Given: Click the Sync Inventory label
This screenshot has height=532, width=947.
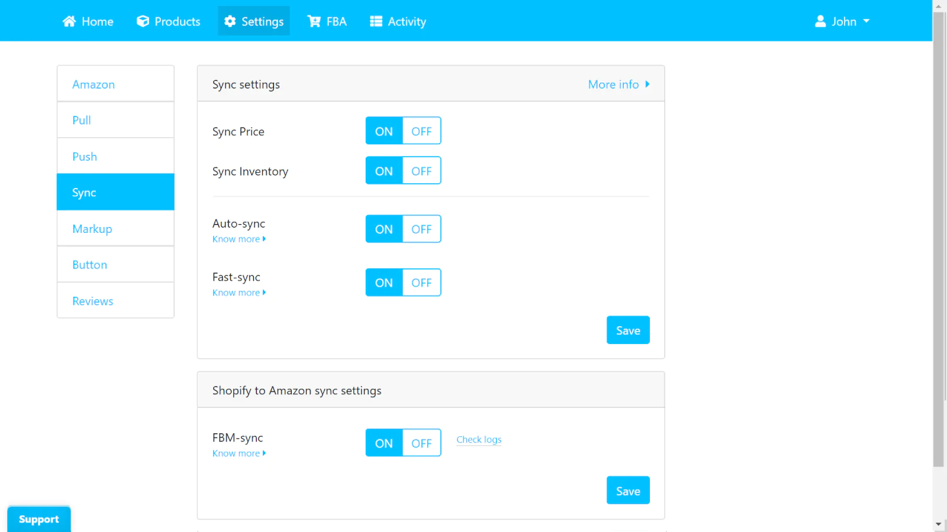Looking at the screenshot, I should coord(250,171).
